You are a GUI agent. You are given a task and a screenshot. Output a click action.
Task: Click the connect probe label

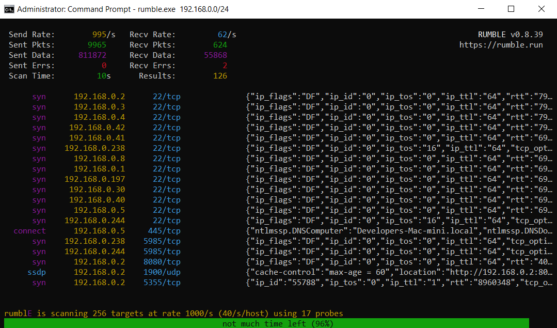click(29, 231)
